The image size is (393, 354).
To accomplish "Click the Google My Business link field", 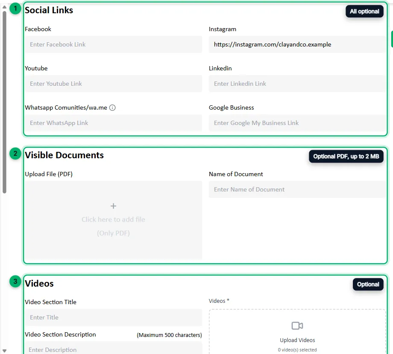I will [297, 123].
